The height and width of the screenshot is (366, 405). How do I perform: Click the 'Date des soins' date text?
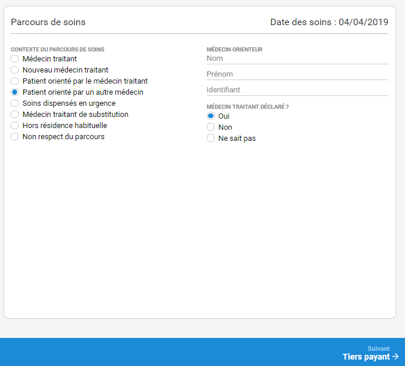click(329, 22)
